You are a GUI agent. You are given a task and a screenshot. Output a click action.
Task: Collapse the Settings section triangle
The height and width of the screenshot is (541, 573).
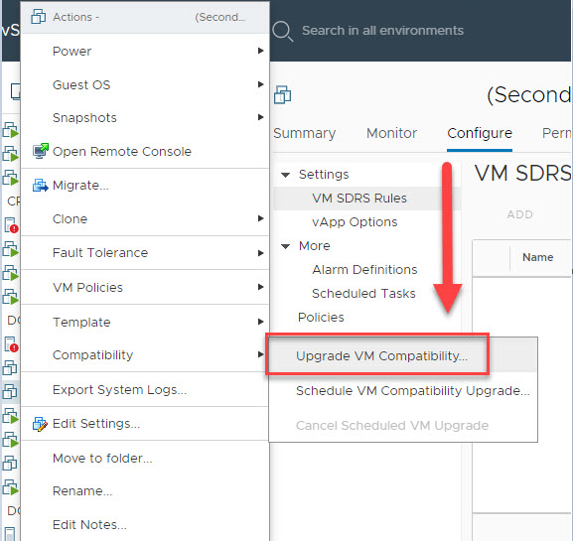285,175
